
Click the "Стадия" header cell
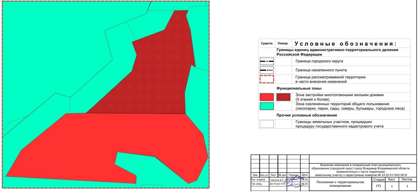378,180
